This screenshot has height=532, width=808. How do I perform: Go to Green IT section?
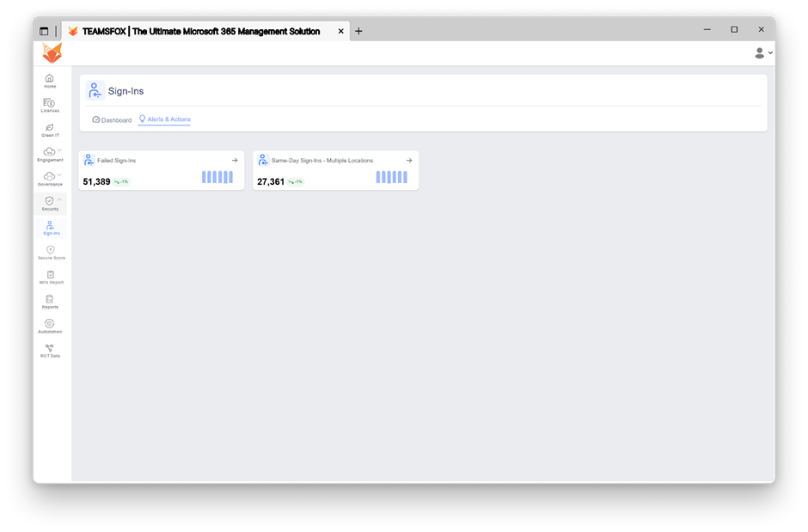[x=50, y=130]
